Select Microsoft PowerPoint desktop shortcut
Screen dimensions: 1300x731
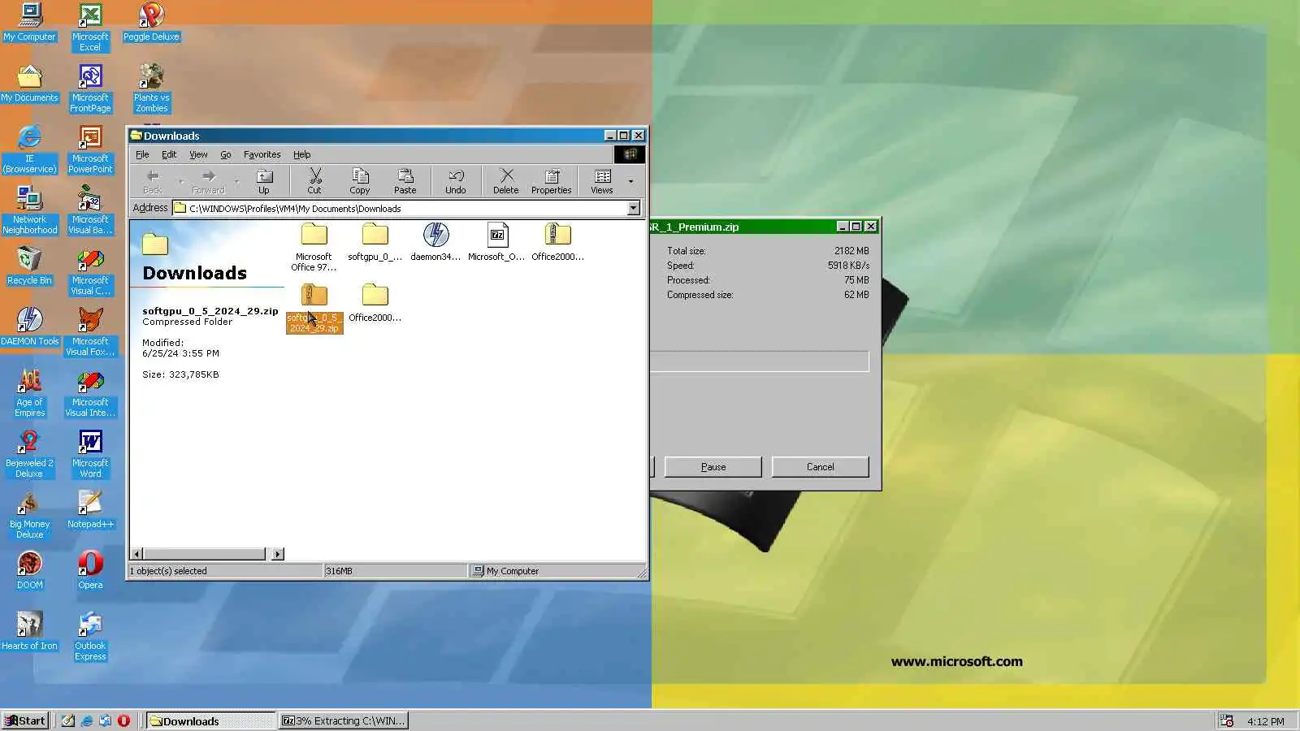(x=90, y=149)
